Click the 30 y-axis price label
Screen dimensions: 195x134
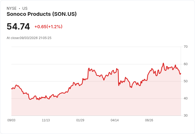click(185, 116)
